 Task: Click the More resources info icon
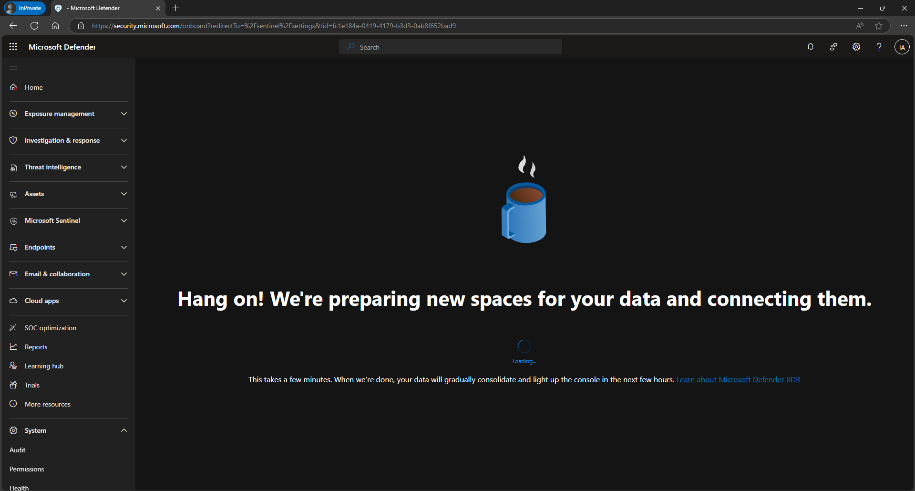pos(13,404)
